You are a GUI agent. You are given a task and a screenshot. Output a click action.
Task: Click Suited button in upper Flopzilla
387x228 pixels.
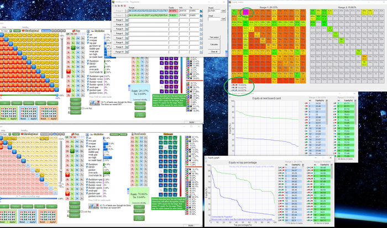click(41, 103)
